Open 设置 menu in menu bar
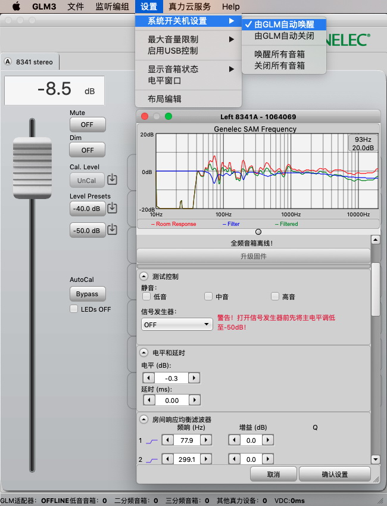 149,7
